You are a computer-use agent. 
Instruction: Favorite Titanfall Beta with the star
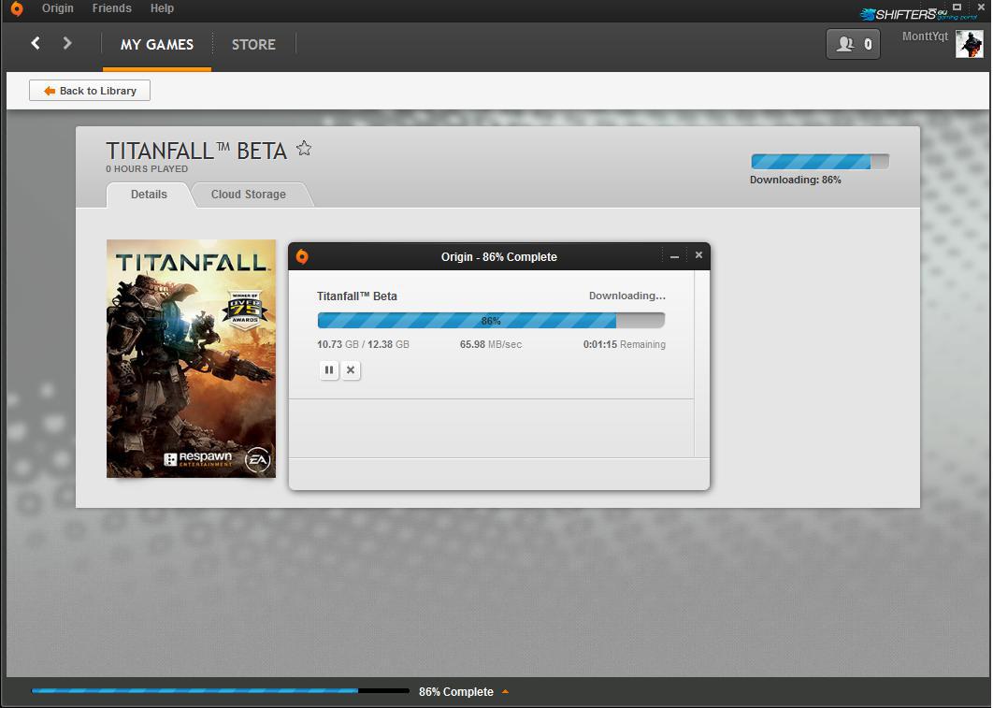pyautogui.click(x=304, y=148)
